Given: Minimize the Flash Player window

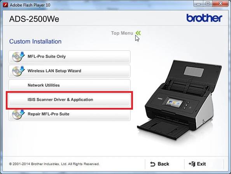Looking at the screenshot, I should [198, 4].
